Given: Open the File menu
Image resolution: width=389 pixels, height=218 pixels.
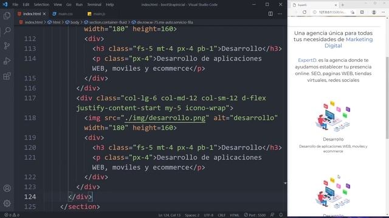Looking at the screenshot, I should click(15, 4).
